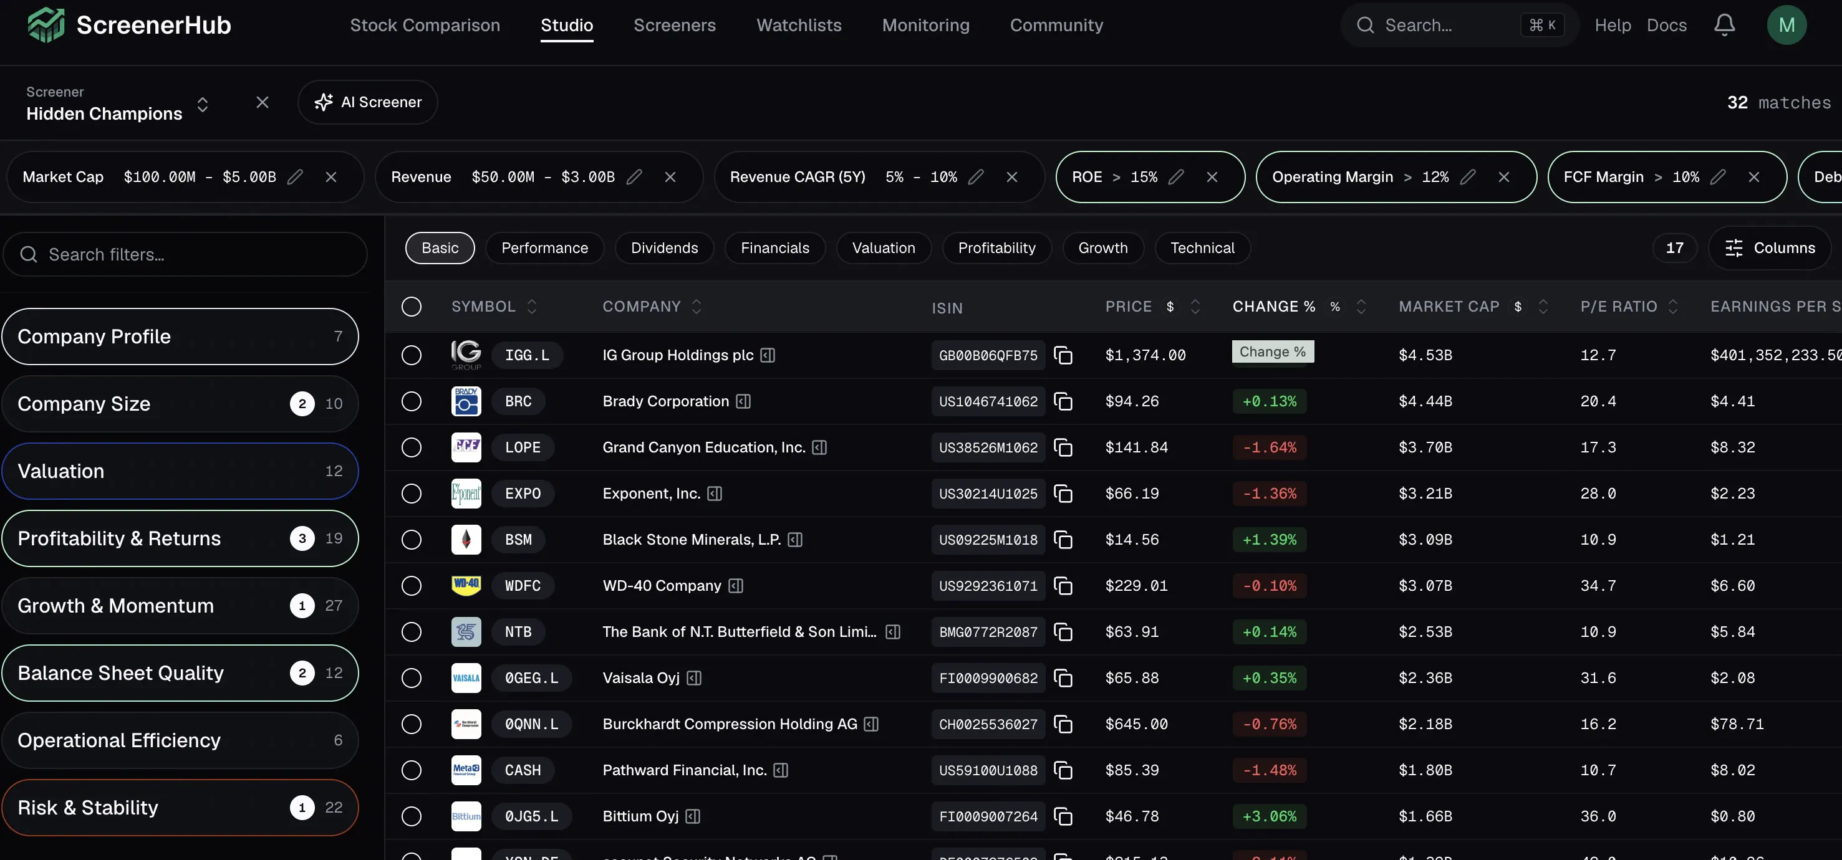Select the NTB row checkbox
The image size is (1842, 860).
tap(411, 632)
